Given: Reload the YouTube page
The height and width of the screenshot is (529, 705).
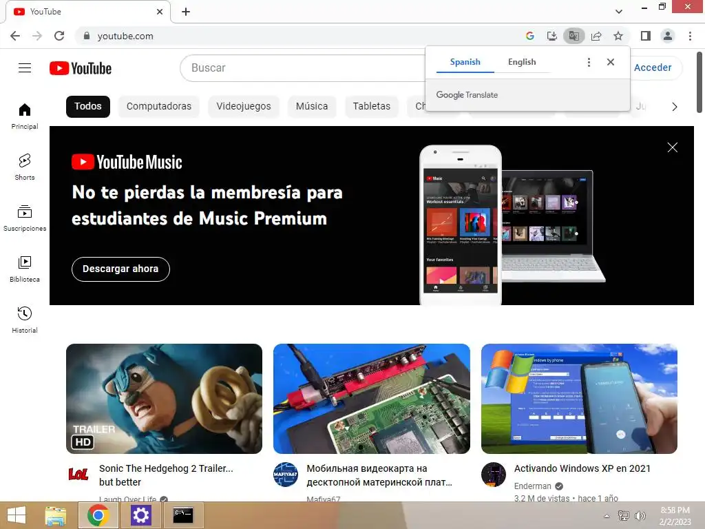Looking at the screenshot, I should [x=59, y=36].
